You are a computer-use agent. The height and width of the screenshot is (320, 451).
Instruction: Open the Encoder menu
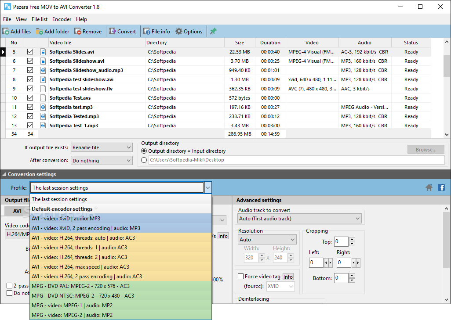62,19
